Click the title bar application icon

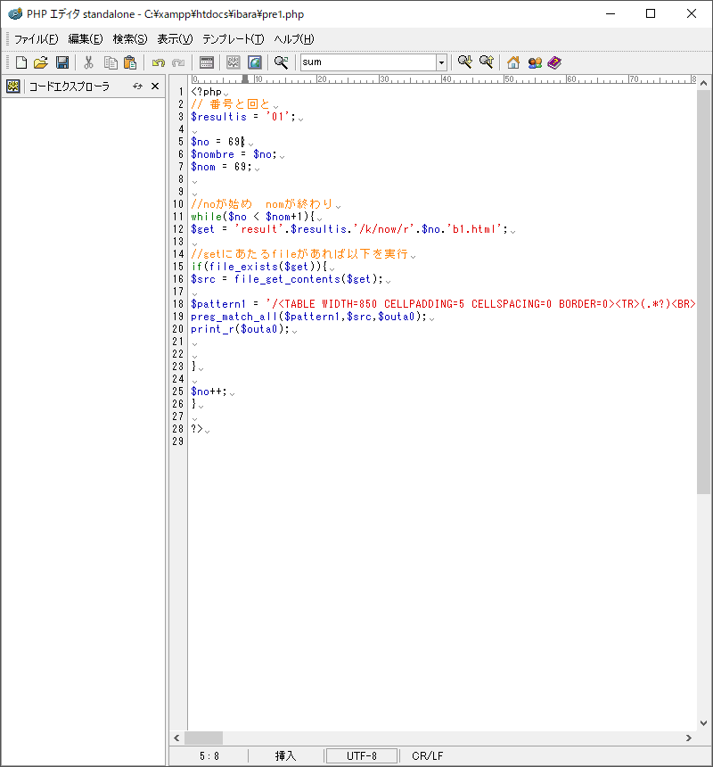pos(15,13)
